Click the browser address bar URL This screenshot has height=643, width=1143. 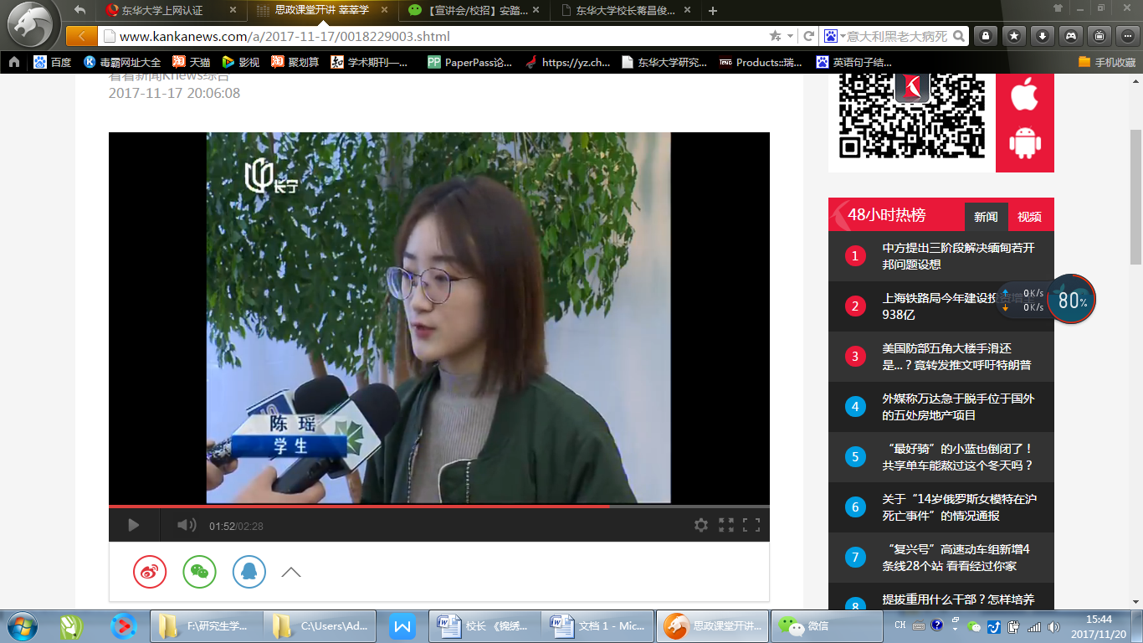(284, 37)
